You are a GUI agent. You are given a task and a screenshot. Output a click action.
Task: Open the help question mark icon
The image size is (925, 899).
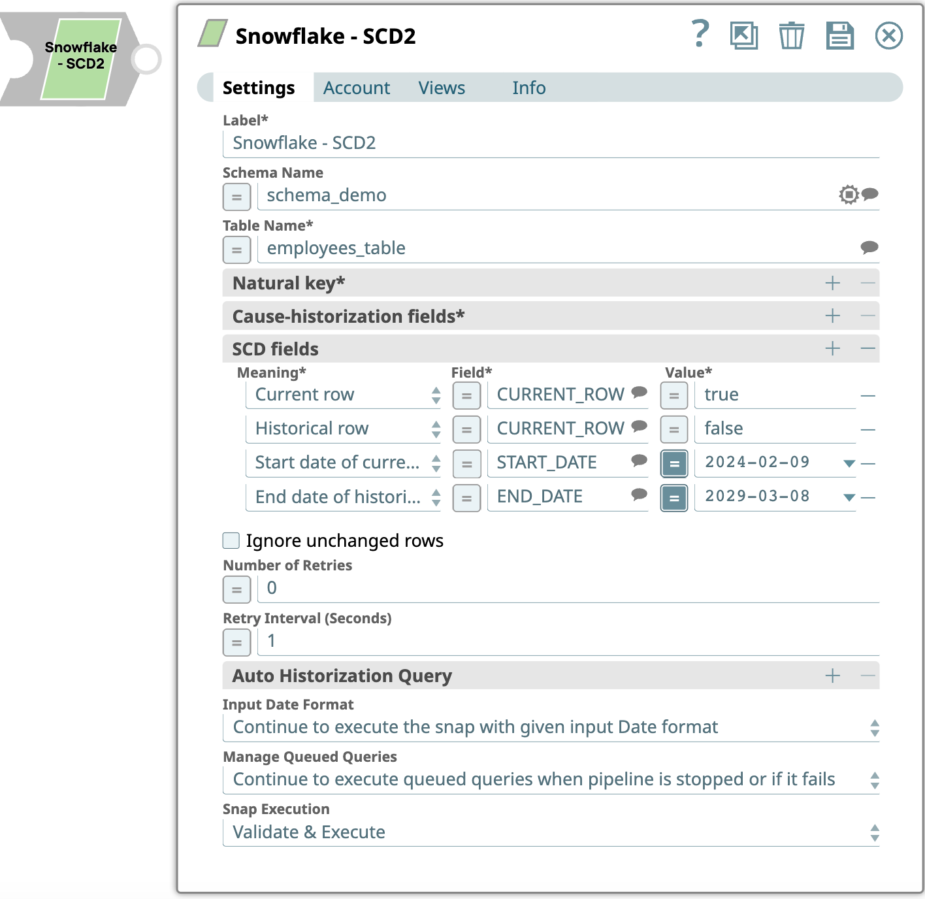(700, 34)
